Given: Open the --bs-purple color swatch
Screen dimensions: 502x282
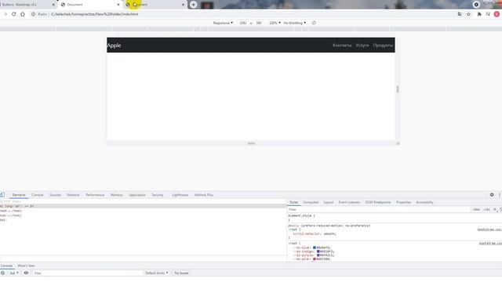Looking at the screenshot, I should [x=318, y=255].
